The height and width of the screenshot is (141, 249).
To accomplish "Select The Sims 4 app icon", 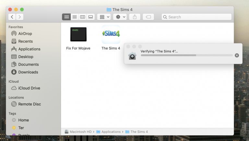I will point(111,34).
